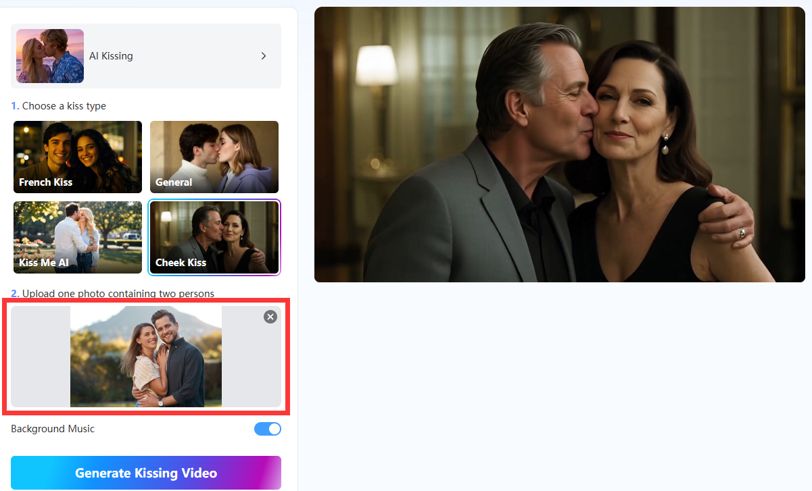Viewport: 812px width, 491px height.
Task: Click the French Kiss caption text
Action: 45,182
